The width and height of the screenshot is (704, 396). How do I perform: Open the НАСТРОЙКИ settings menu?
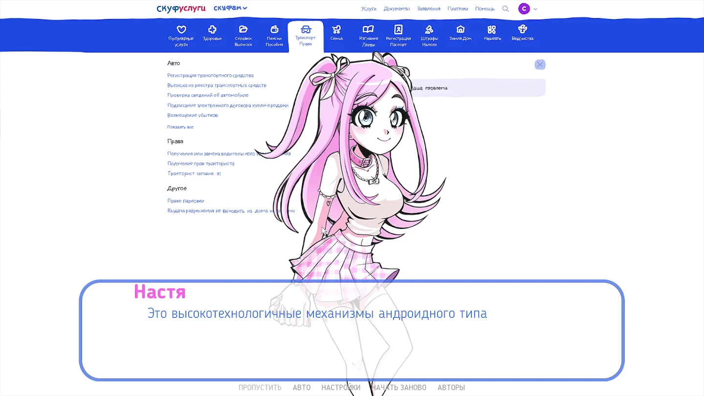[341, 388]
